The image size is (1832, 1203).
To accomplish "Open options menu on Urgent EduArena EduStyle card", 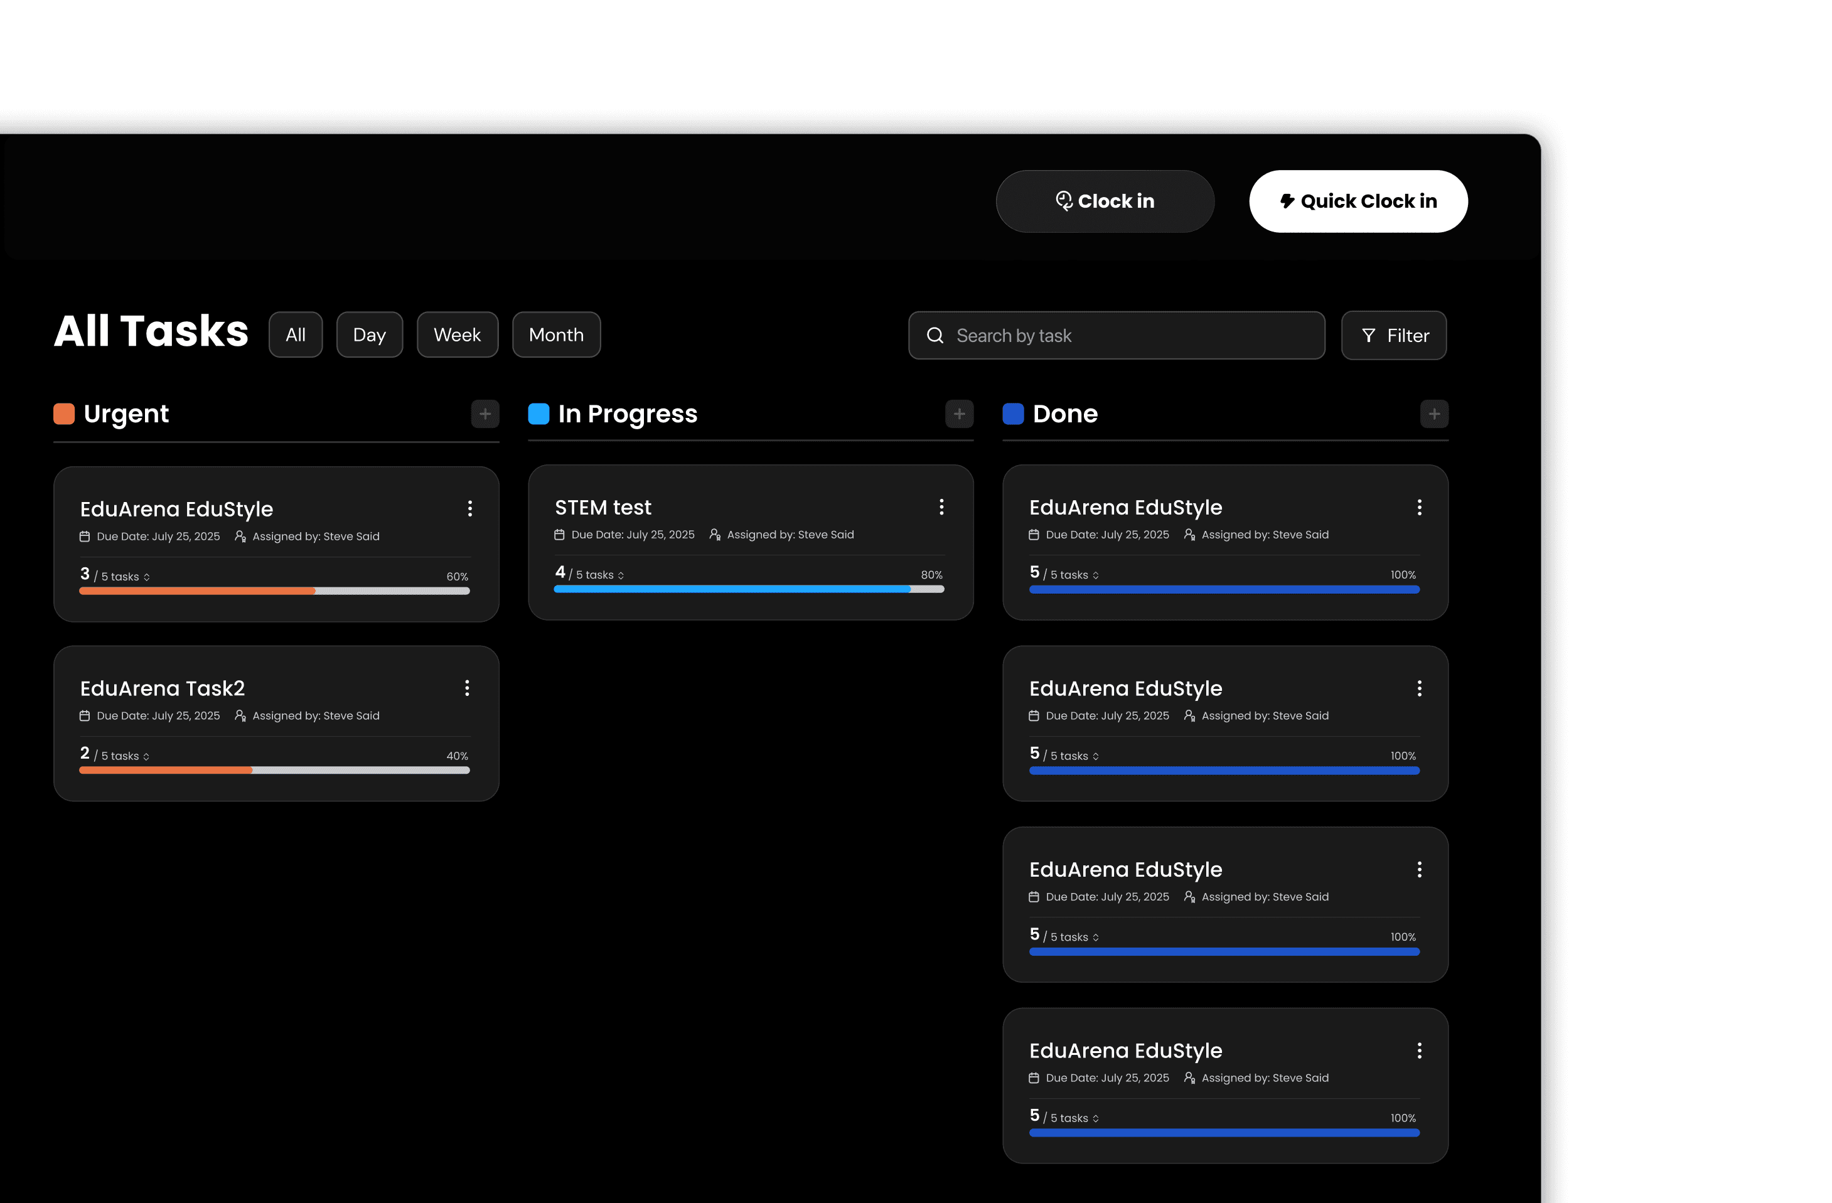I will [x=469, y=508].
